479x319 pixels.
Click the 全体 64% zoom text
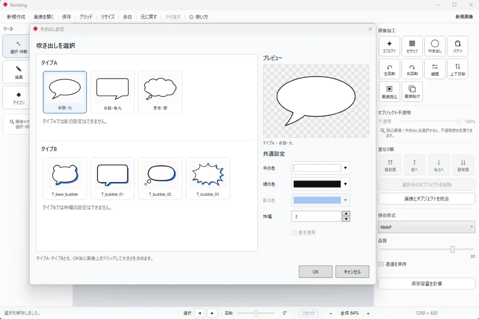point(350,313)
